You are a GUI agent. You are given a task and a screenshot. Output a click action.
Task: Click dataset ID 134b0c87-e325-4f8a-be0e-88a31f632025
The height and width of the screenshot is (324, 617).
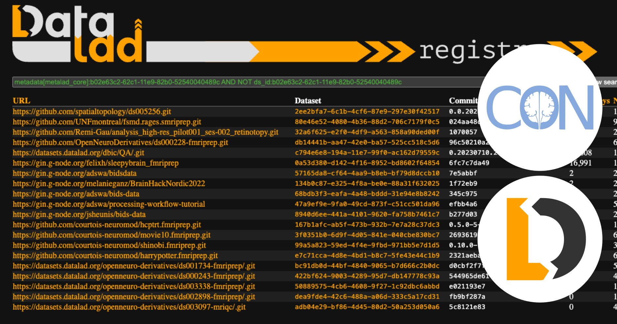click(367, 183)
